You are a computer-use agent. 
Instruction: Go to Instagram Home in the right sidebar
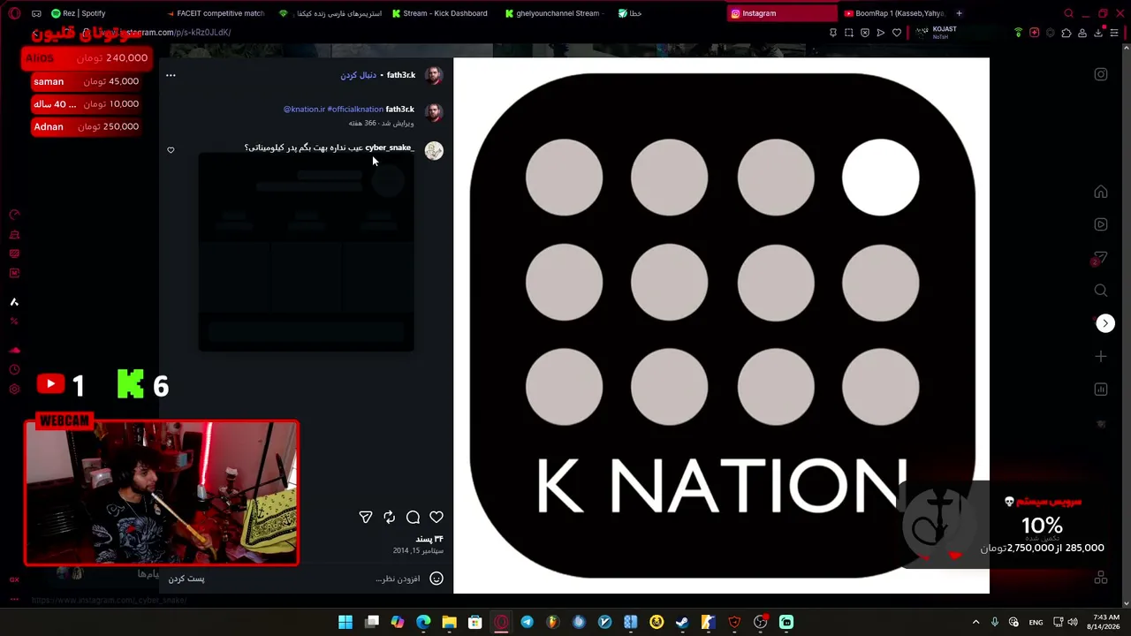(1101, 192)
